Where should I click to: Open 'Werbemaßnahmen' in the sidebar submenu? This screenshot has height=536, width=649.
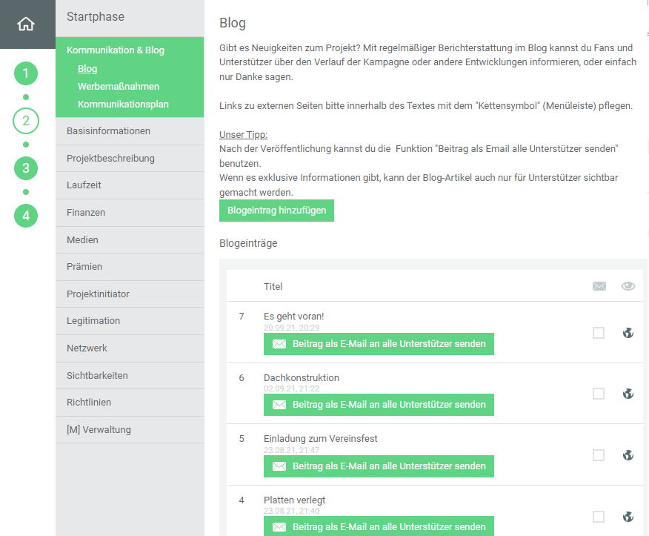point(119,87)
